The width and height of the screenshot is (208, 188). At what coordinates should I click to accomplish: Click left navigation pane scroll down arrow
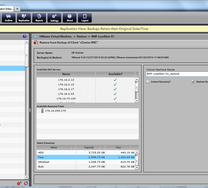[27, 177]
